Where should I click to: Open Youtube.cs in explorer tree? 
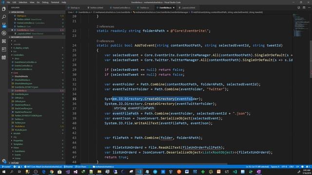click(19, 126)
